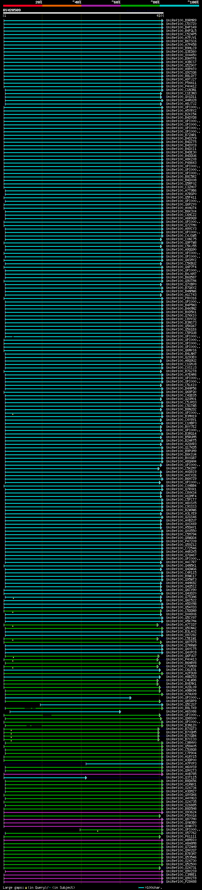
Task: Click the UniRef100_B7ZAR1 label
Action: pyautogui.click(x=181, y=135)
